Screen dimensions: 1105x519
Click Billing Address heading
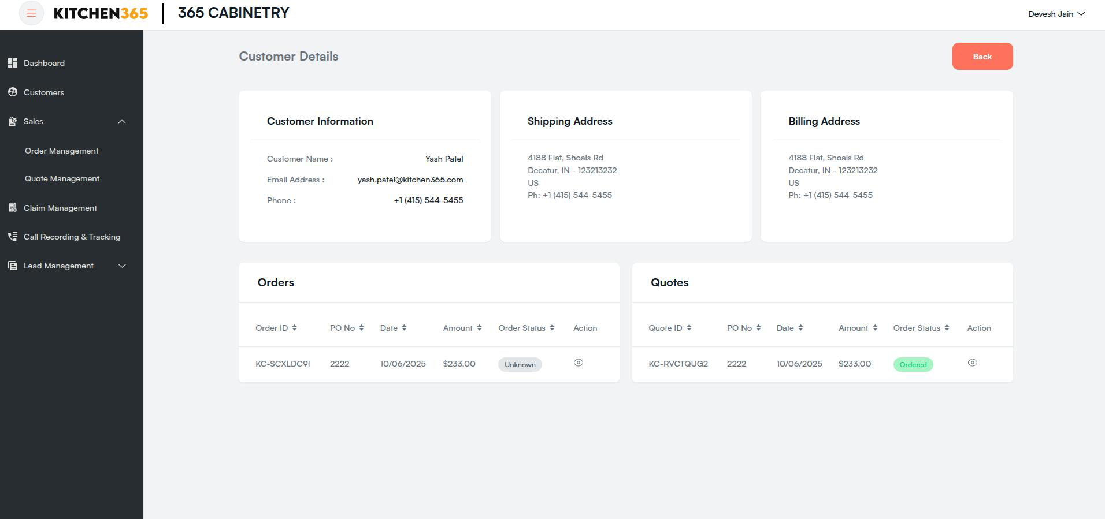(824, 121)
